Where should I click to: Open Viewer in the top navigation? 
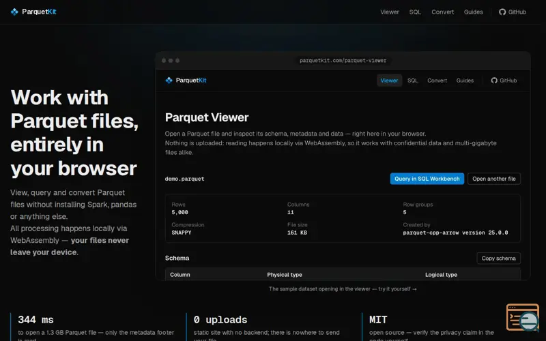[x=389, y=12]
